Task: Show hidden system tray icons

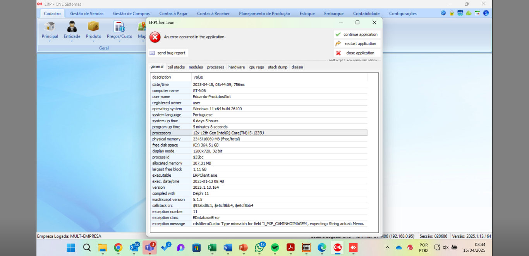Action: click(387, 247)
